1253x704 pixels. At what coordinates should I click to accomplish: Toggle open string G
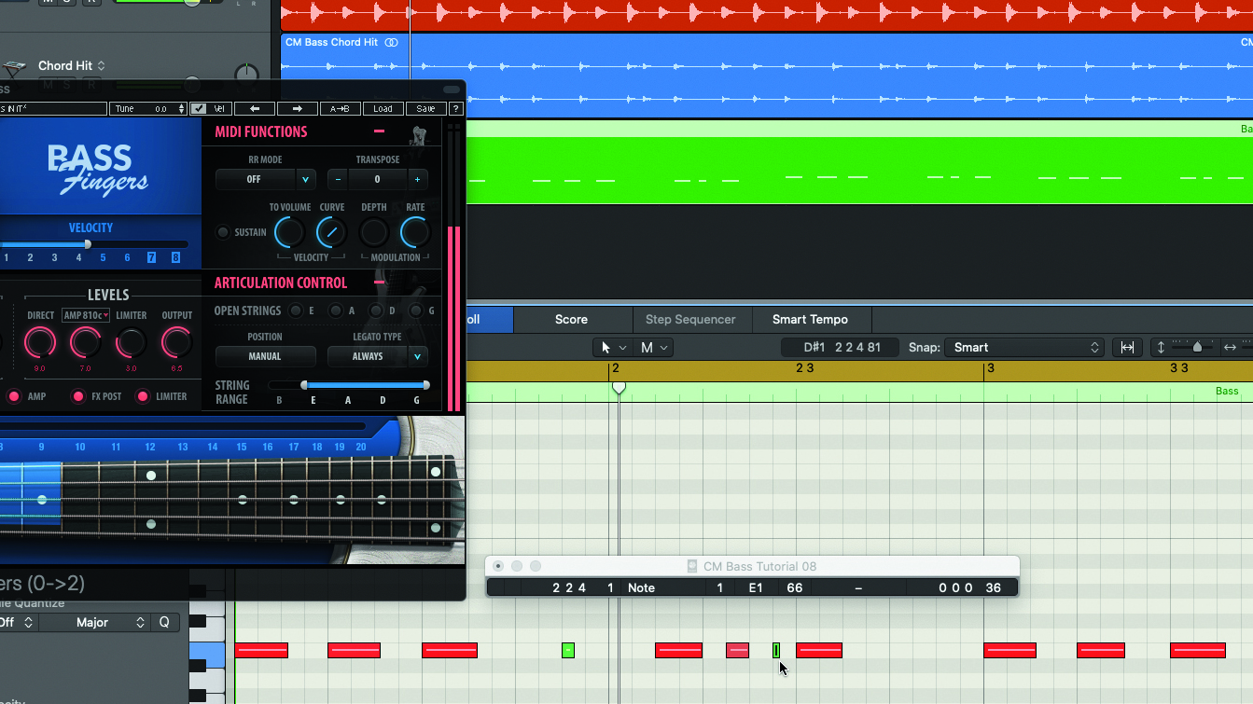click(x=417, y=311)
